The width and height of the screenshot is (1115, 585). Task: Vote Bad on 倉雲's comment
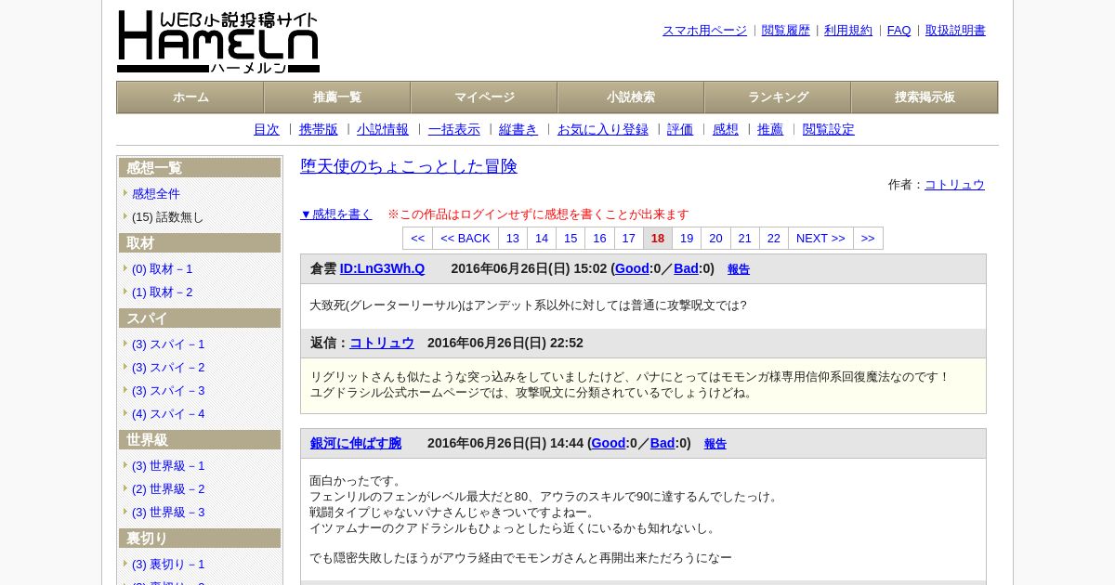click(x=686, y=269)
